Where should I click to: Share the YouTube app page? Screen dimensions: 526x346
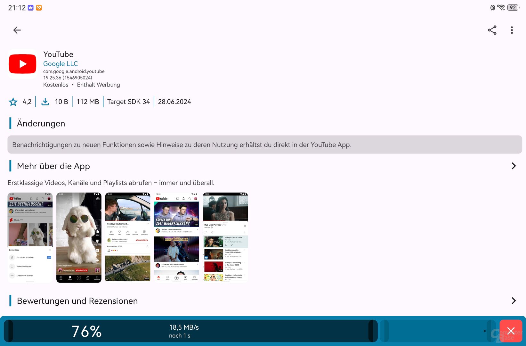coord(492,30)
